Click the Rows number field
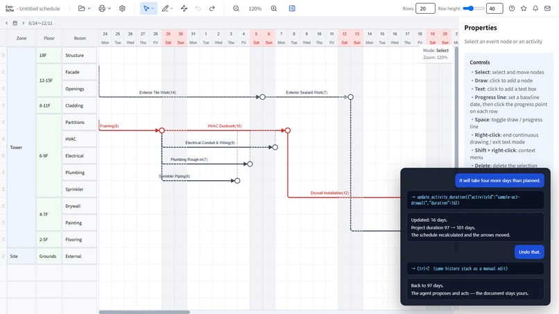This screenshot has height=314, width=559. 425,8
